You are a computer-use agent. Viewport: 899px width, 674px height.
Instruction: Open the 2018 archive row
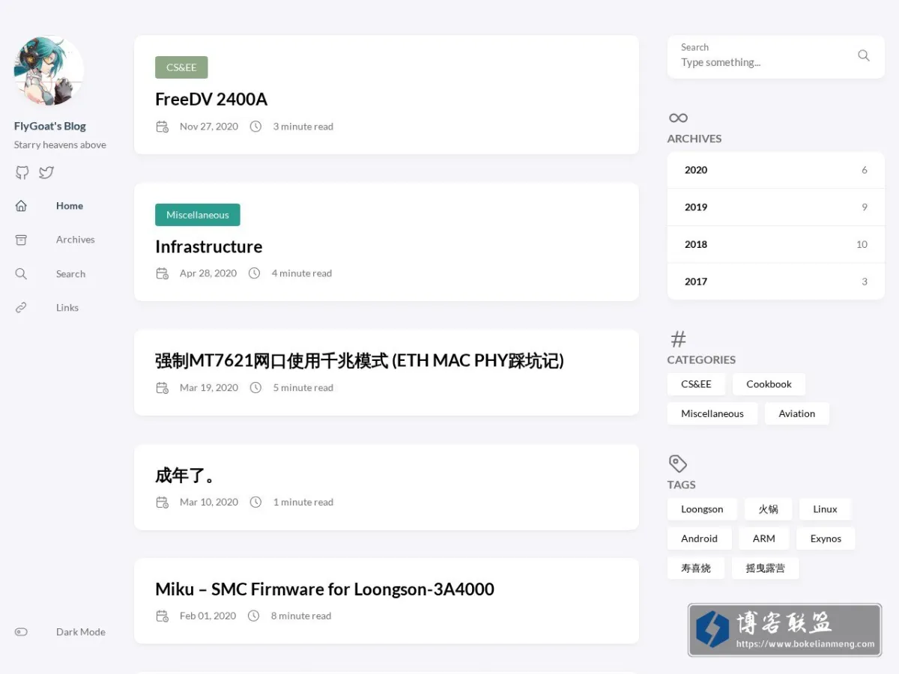tap(776, 244)
